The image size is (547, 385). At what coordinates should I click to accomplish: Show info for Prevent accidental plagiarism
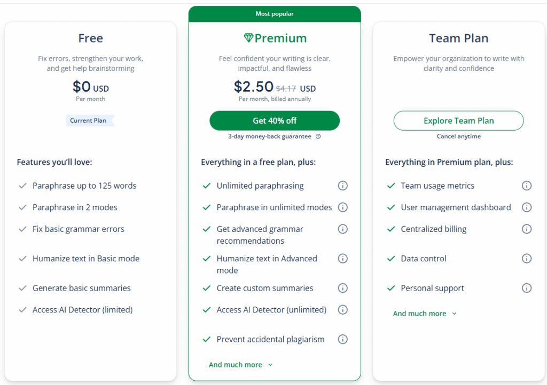[x=343, y=339]
